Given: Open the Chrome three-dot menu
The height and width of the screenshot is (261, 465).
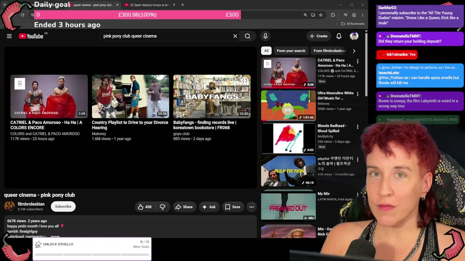Looking at the screenshot, I should (x=363, y=15).
